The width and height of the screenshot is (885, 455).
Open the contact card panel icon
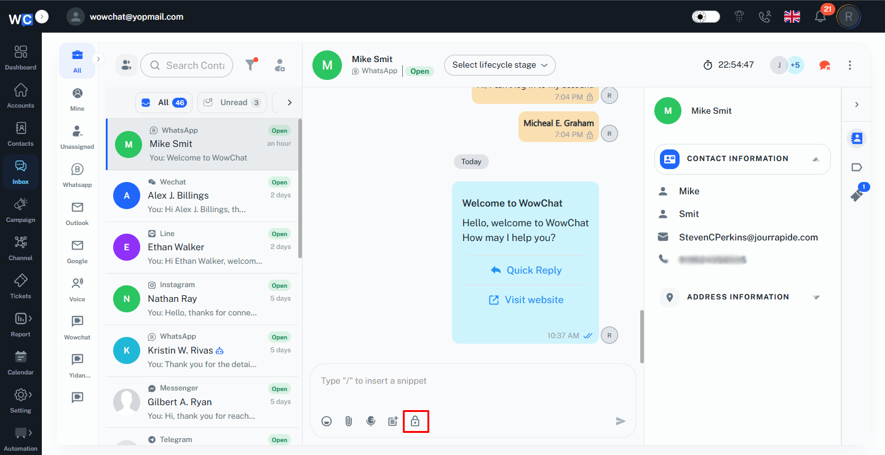[x=857, y=138]
